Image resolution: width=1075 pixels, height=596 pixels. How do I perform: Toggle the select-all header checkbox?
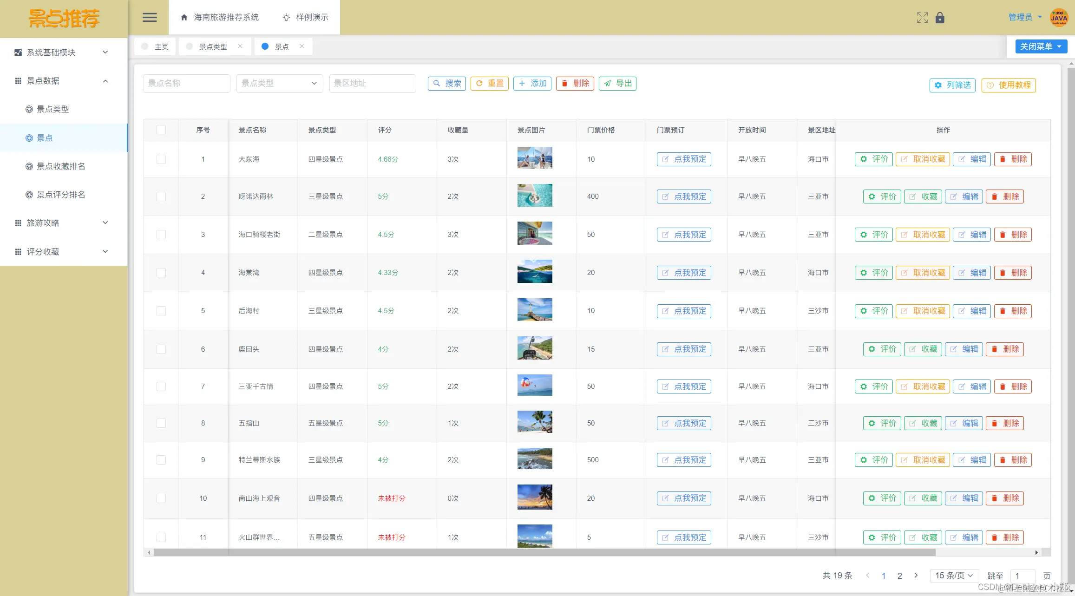coord(161,130)
